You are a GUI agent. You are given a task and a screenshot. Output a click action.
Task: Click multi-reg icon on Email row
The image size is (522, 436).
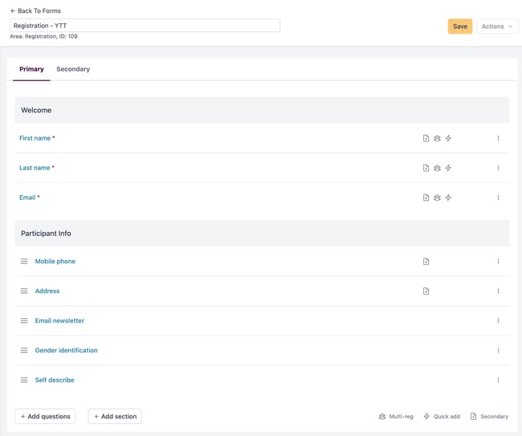point(437,198)
